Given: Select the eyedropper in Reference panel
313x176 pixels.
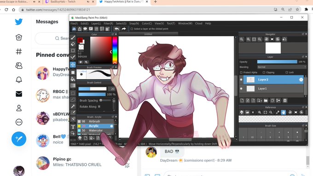Looking at the screenshot, I should click(x=278, y=113).
